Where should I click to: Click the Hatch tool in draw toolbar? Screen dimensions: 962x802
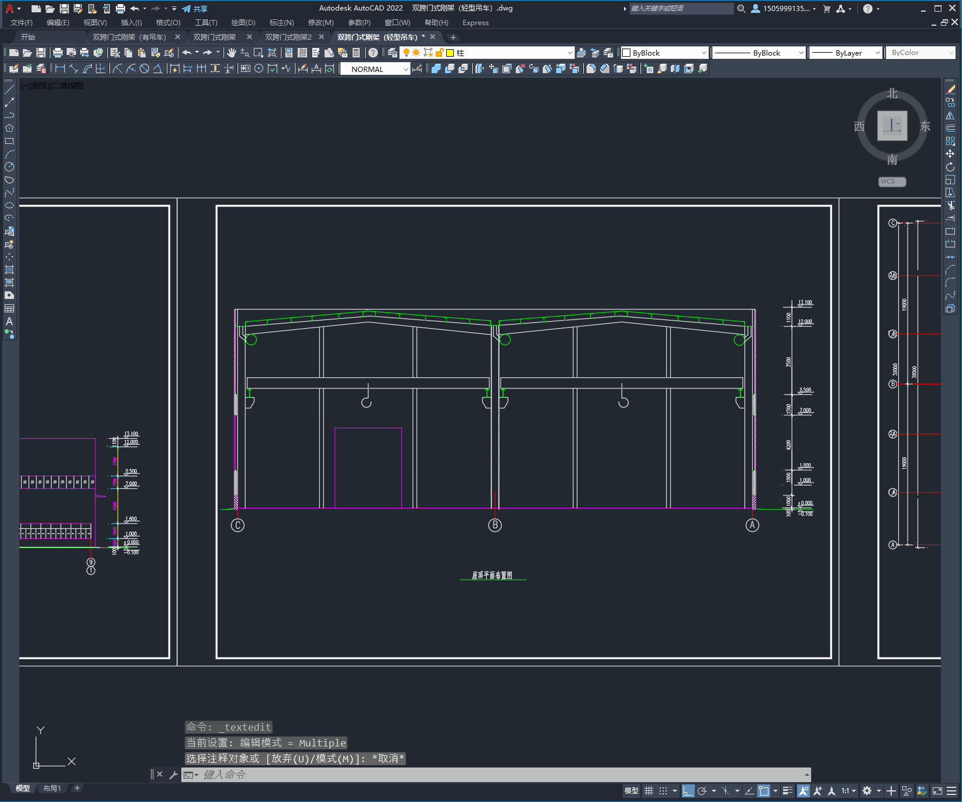[9, 270]
